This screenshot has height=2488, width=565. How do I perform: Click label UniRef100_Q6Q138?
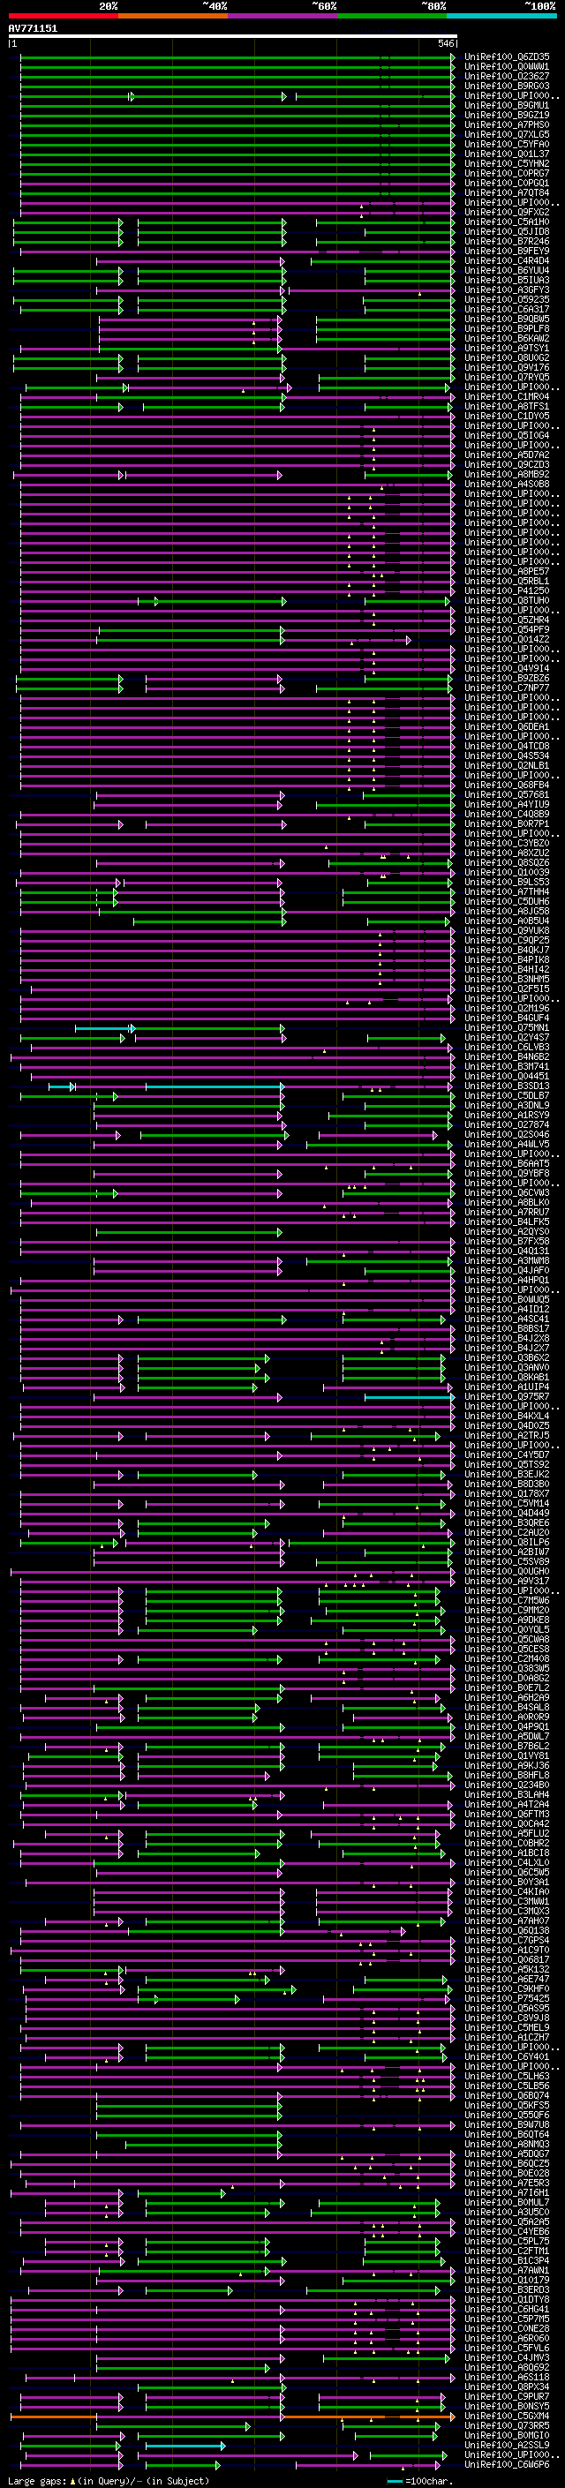[507, 1931]
